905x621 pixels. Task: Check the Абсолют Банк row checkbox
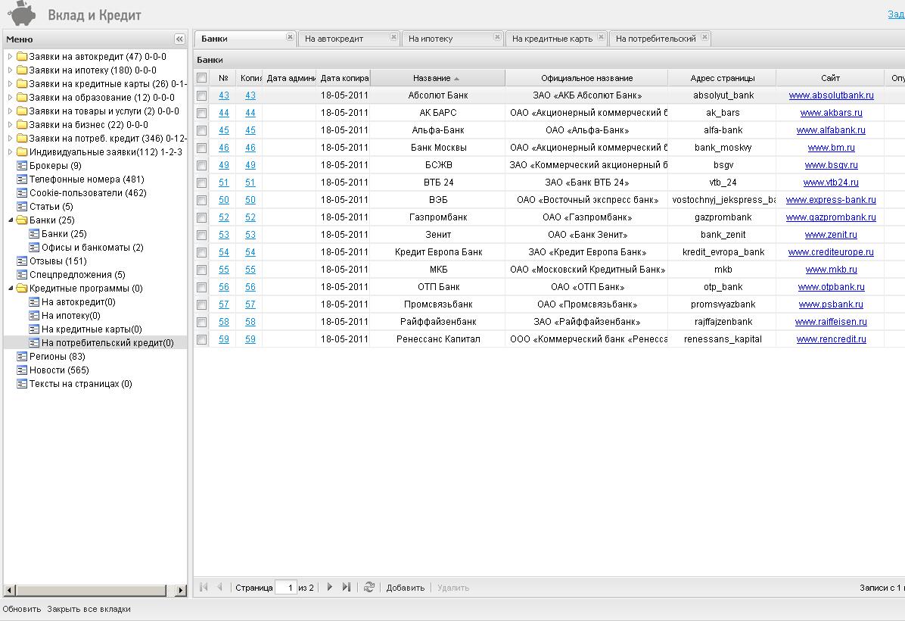point(201,96)
